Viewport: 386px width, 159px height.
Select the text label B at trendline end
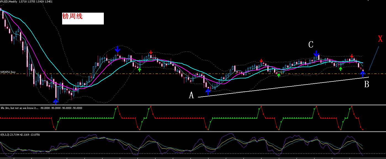click(367, 84)
